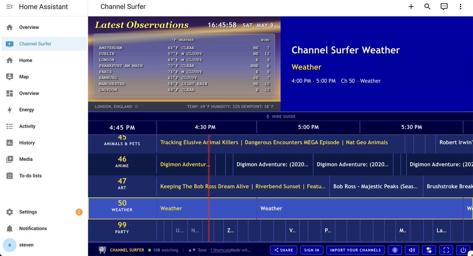Click the 5:00 PM time header
This screenshot has height=256, width=473.
pos(308,127)
